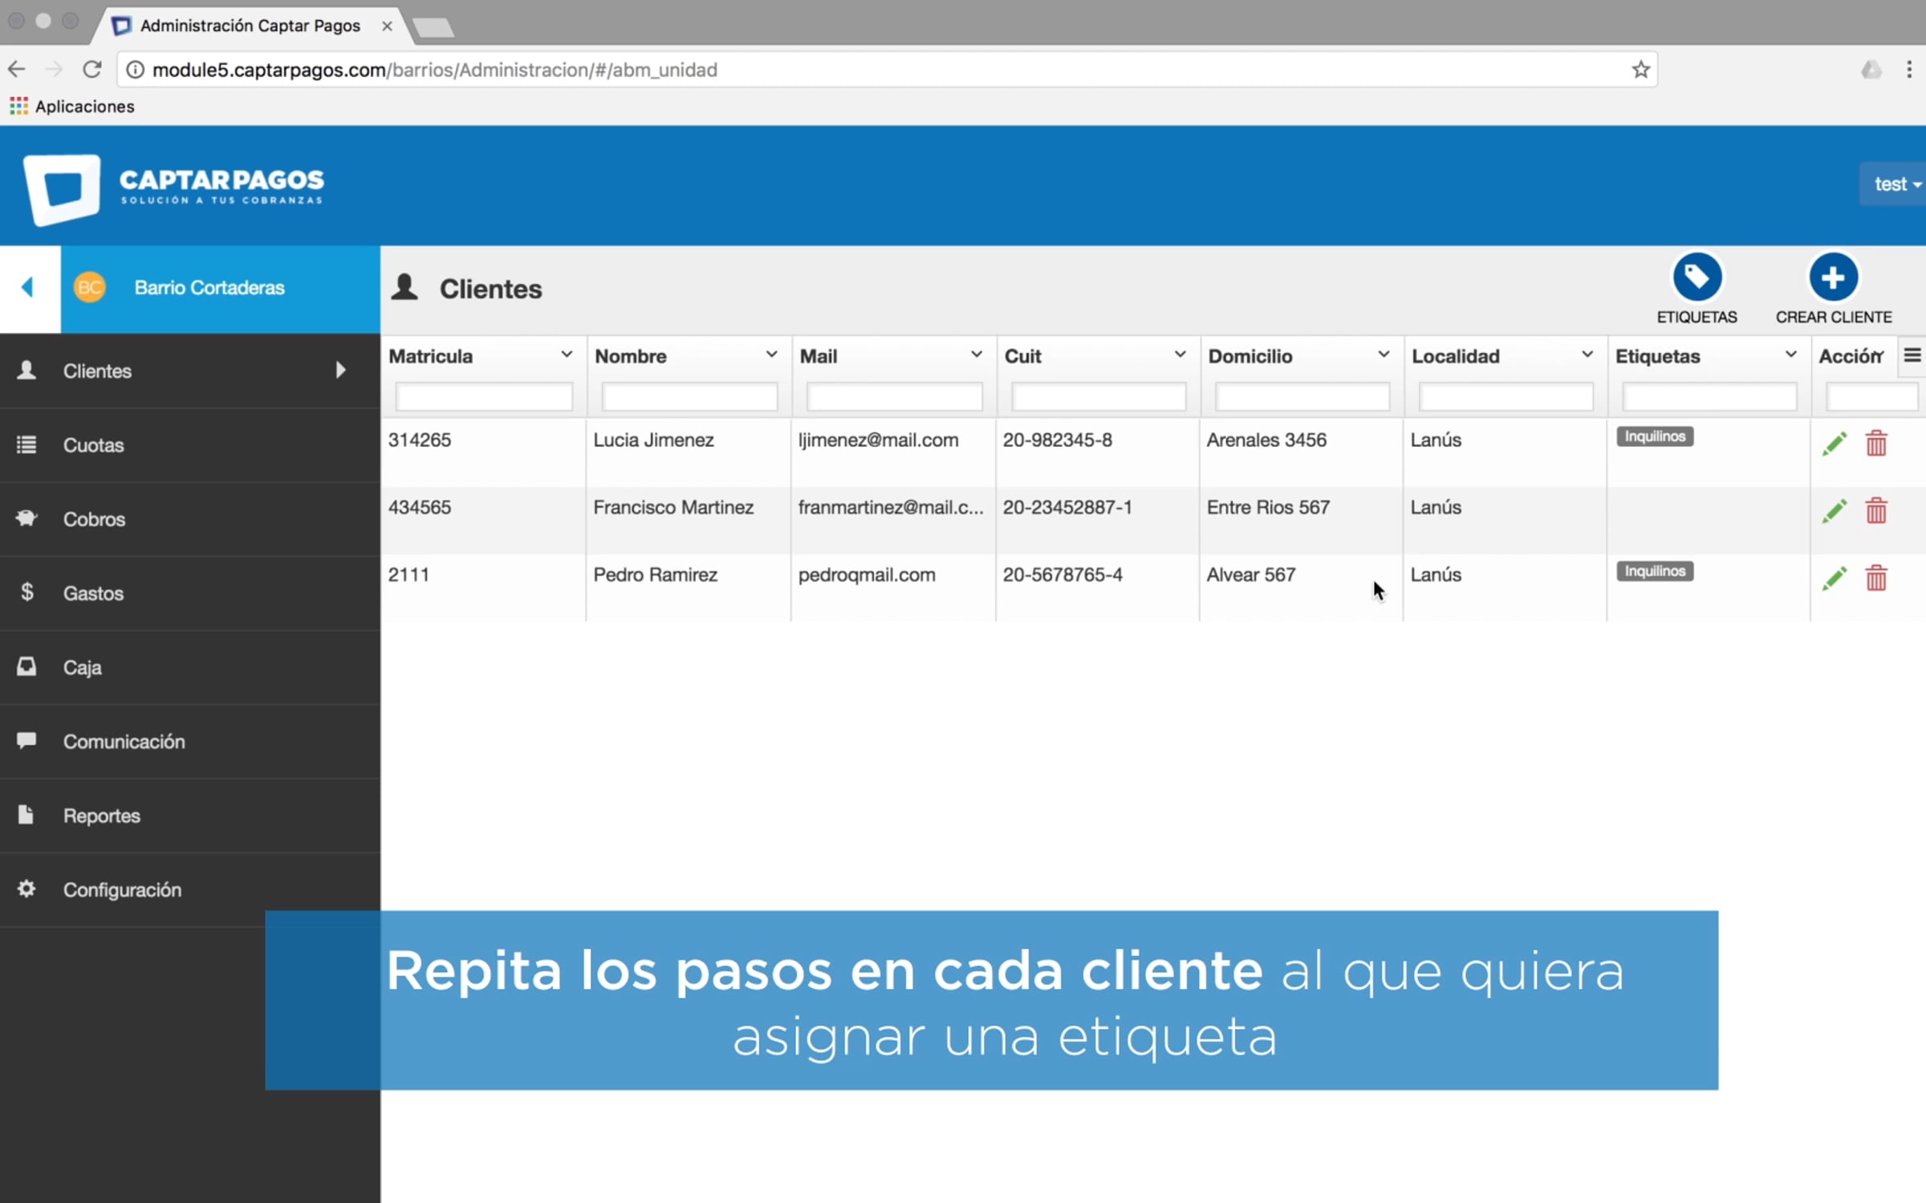The image size is (1926, 1203).
Task: Expand the test user dropdown
Action: 1896,184
